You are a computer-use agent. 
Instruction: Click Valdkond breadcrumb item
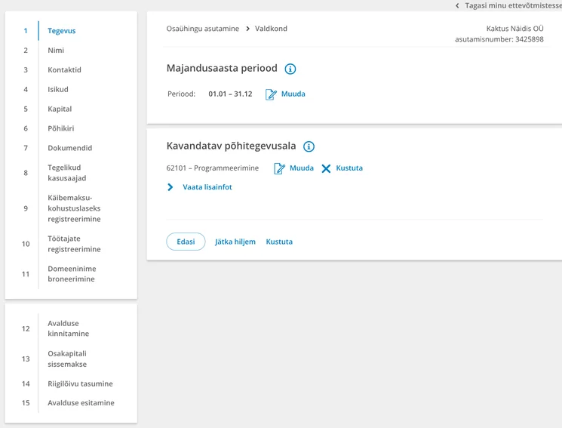(271, 29)
